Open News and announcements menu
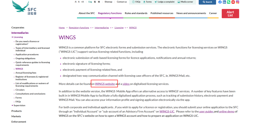Viewport: 256px width, 127px height. [x=191, y=13]
